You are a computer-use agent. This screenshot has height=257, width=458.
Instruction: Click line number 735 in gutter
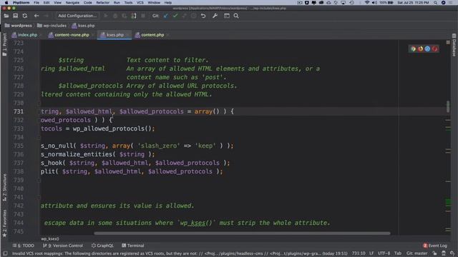click(x=19, y=146)
